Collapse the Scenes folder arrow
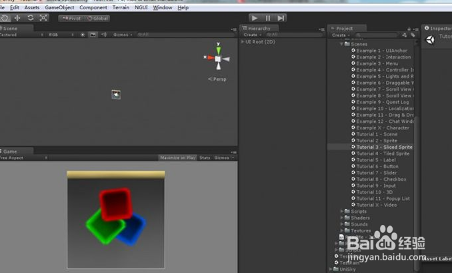The width and height of the screenshot is (452, 273). (x=341, y=44)
